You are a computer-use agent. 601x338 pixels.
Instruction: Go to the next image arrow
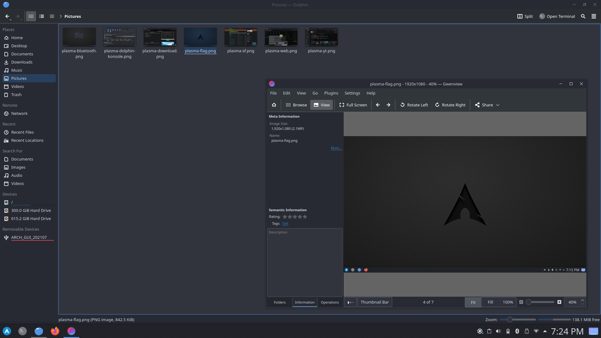tap(388, 105)
